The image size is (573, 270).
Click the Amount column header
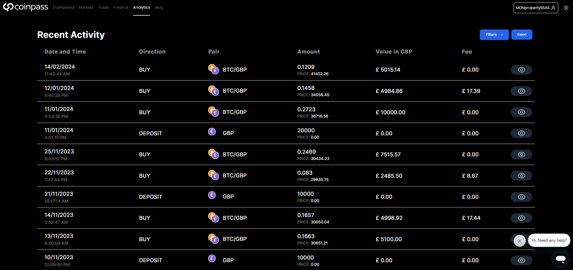tap(309, 52)
